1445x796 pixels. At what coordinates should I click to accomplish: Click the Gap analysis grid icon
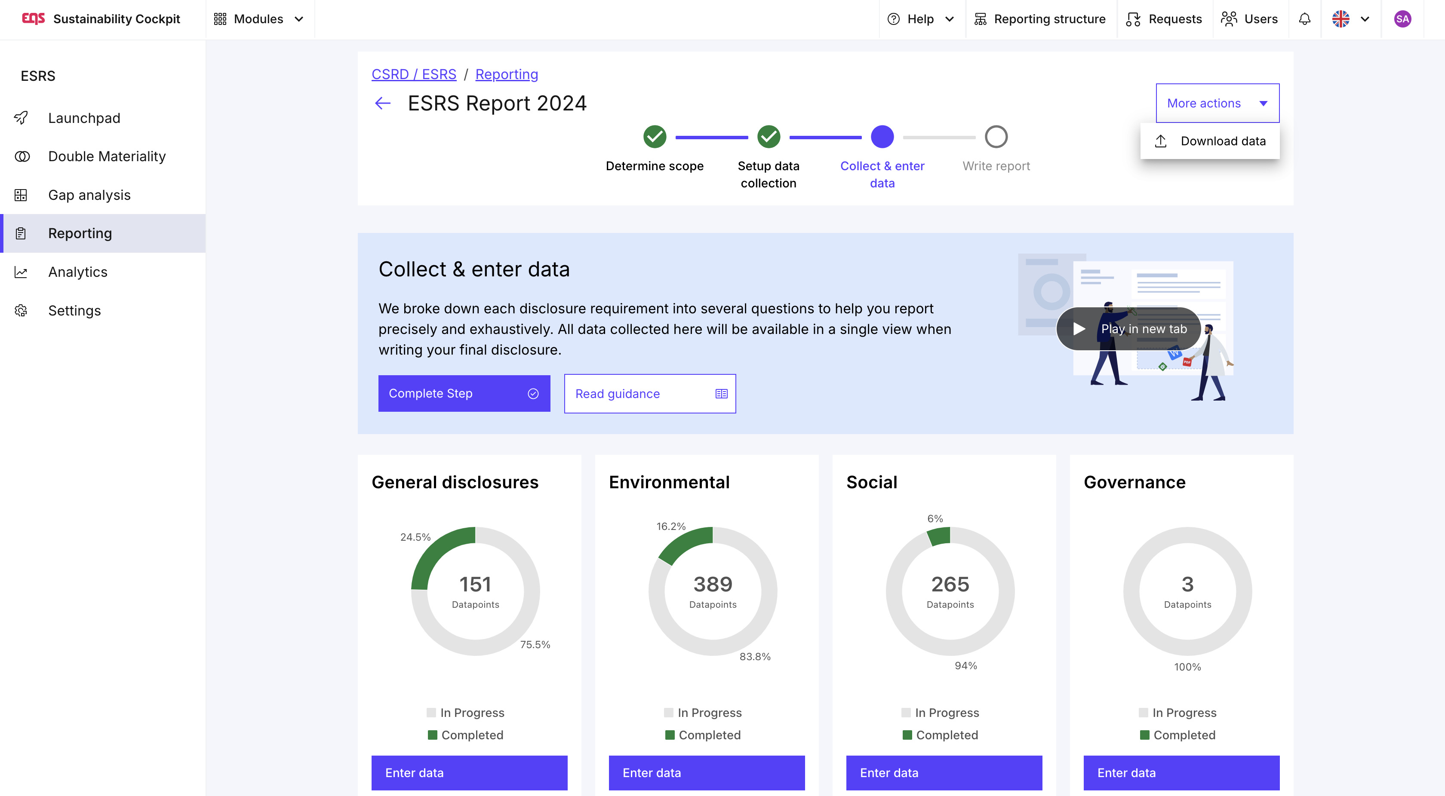[x=22, y=195]
